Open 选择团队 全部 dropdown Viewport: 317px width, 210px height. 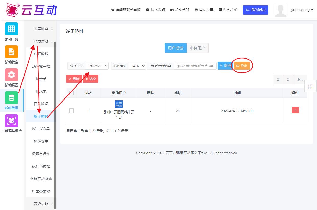[137, 66]
